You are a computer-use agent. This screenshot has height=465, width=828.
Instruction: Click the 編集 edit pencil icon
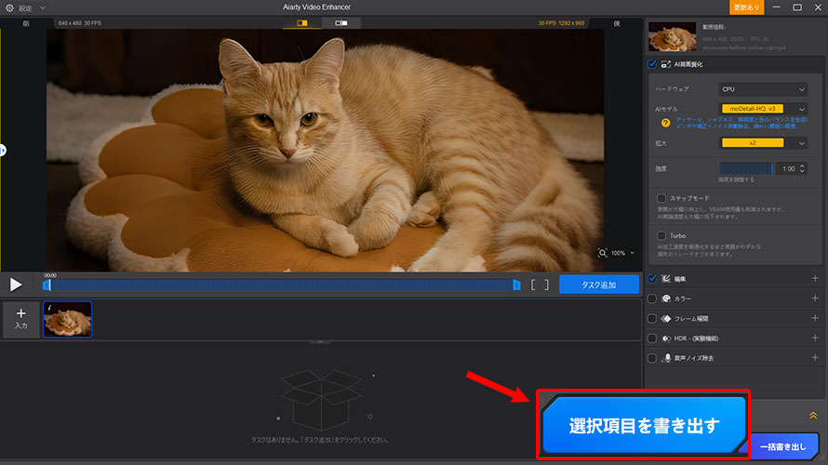pos(666,279)
